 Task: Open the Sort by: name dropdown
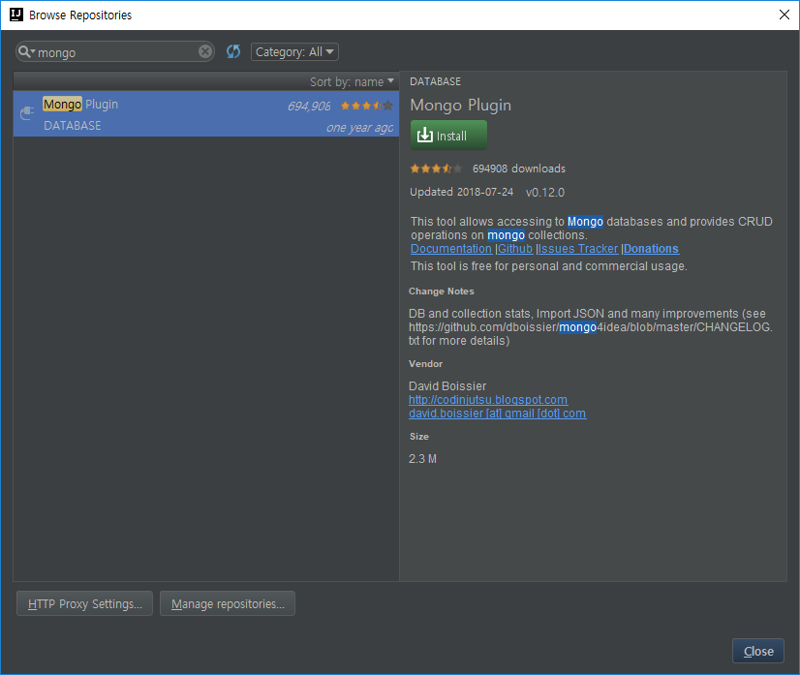click(352, 81)
